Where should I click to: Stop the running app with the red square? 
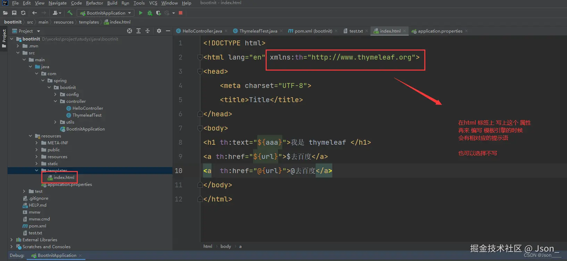(181, 13)
